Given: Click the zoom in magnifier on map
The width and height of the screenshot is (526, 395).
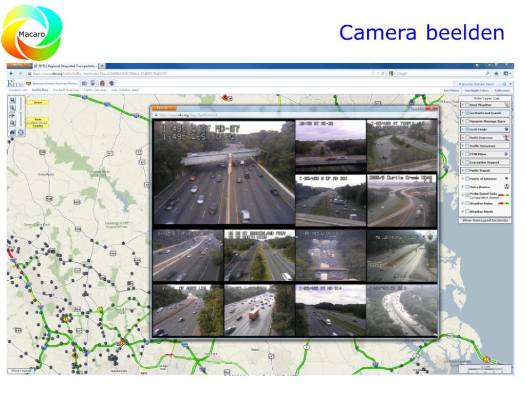Looking at the screenshot, I should pos(12,100).
